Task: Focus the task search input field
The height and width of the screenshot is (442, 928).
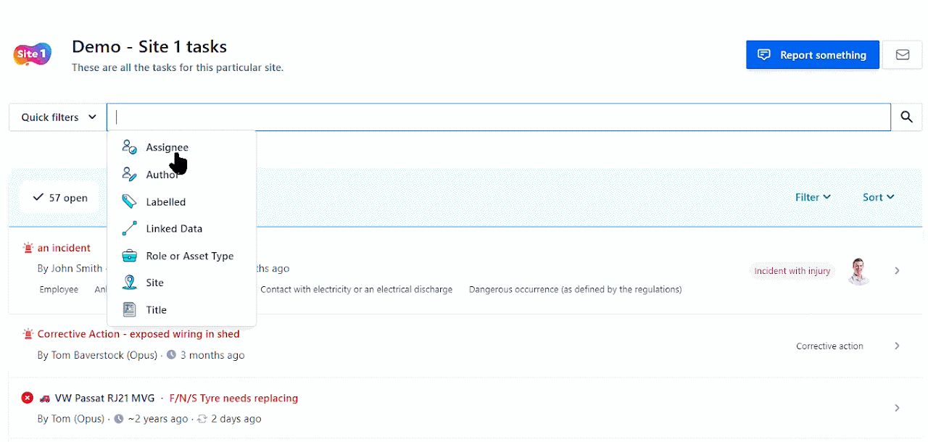Action: 499,117
